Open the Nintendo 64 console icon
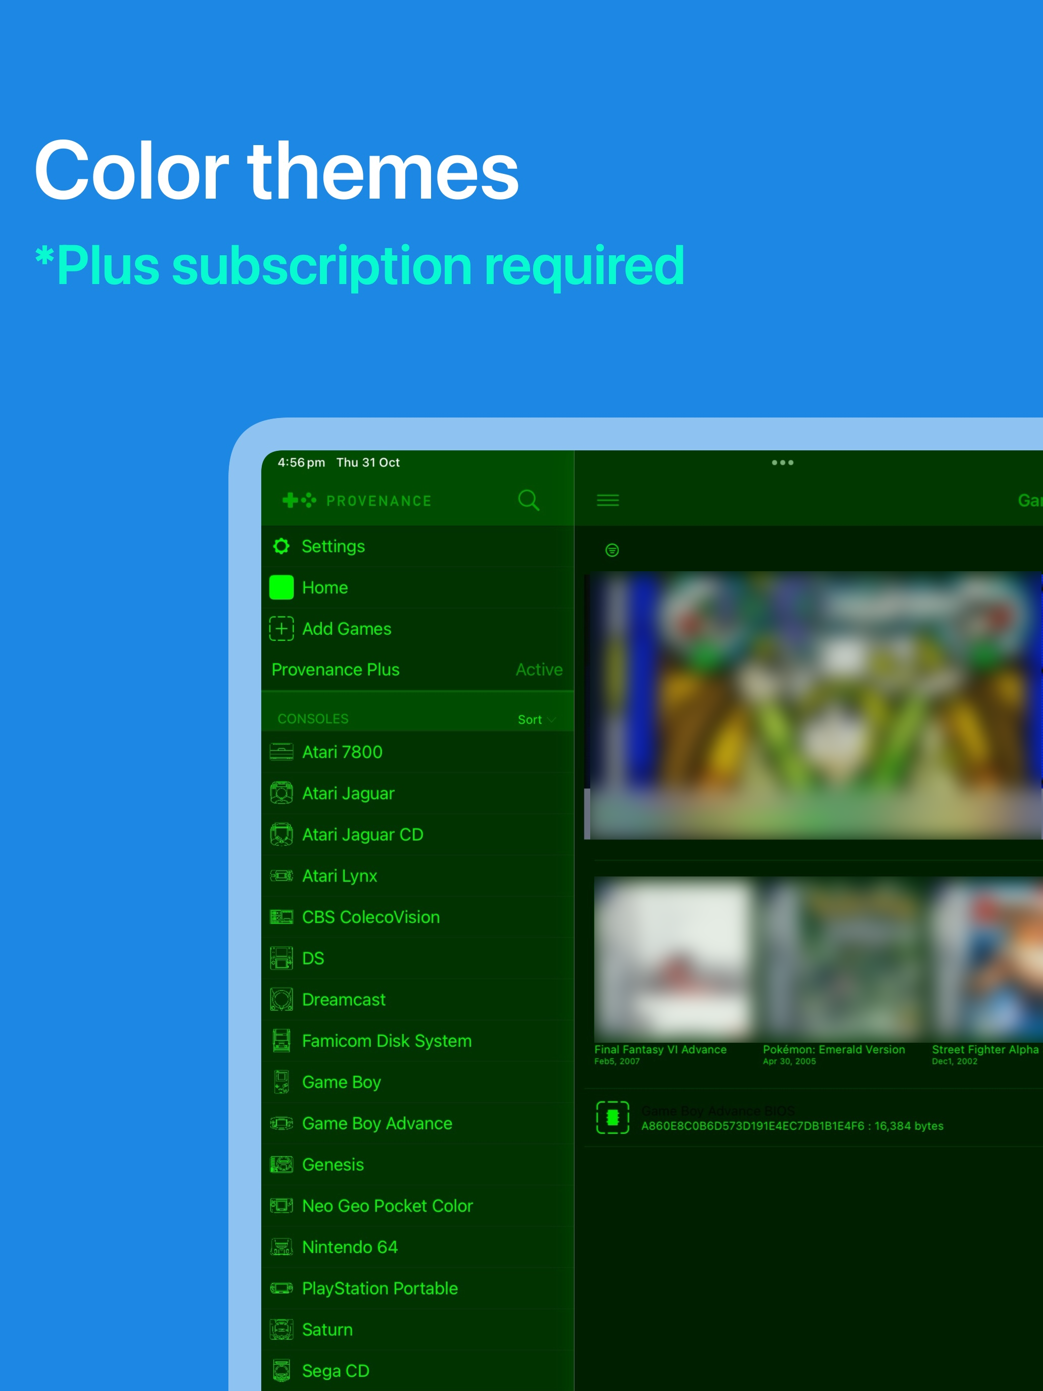Screen dimensions: 1043x1391 (281, 1247)
